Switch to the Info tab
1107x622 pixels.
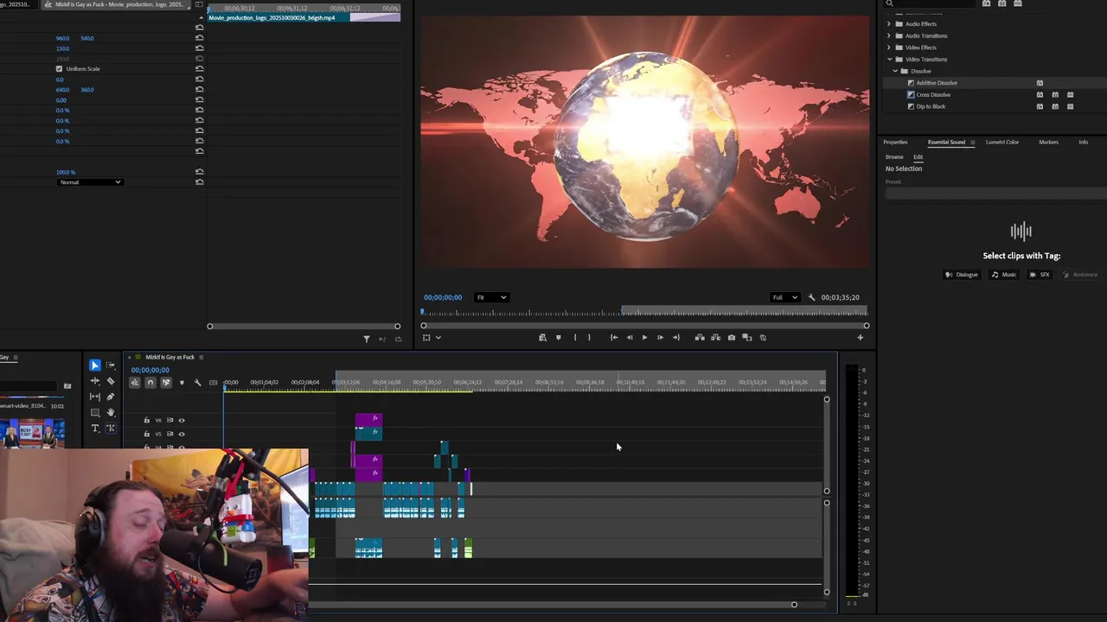[1083, 143]
